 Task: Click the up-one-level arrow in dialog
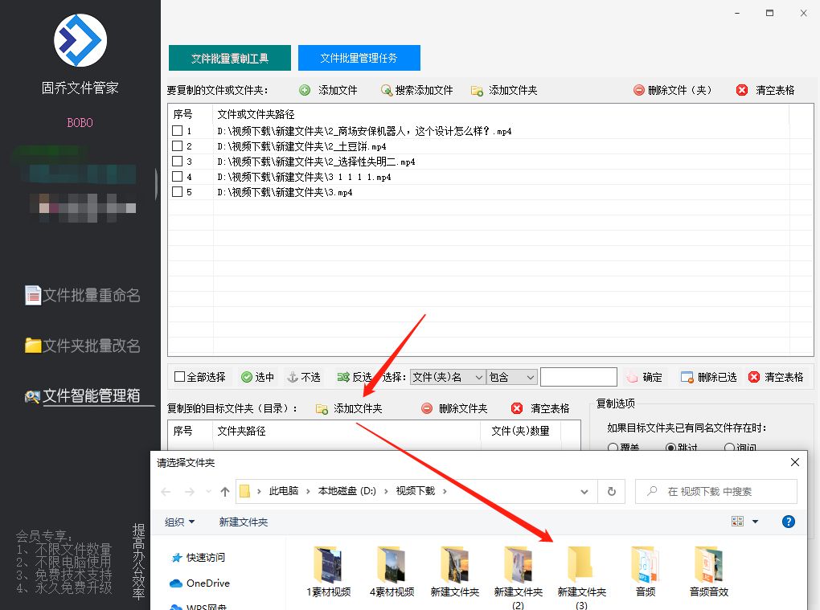click(x=225, y=491)
